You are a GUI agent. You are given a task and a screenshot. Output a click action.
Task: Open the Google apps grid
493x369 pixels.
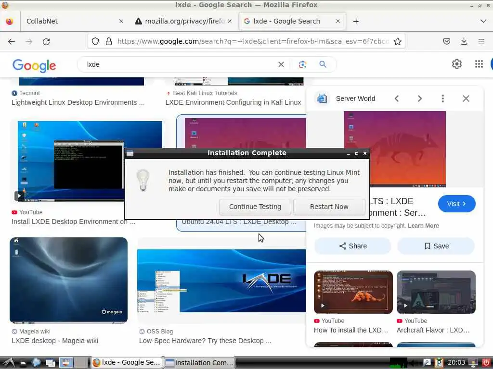pos(479,64)
